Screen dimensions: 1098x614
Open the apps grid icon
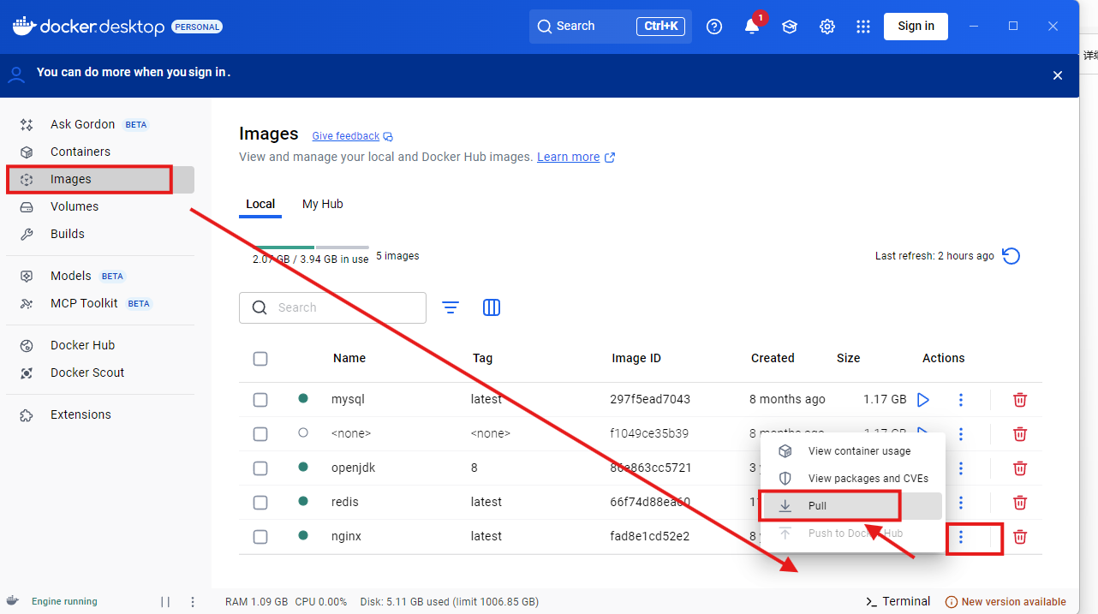pos(863,27)
